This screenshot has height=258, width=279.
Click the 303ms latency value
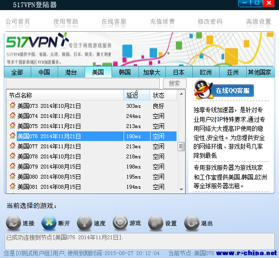point(133,106)
